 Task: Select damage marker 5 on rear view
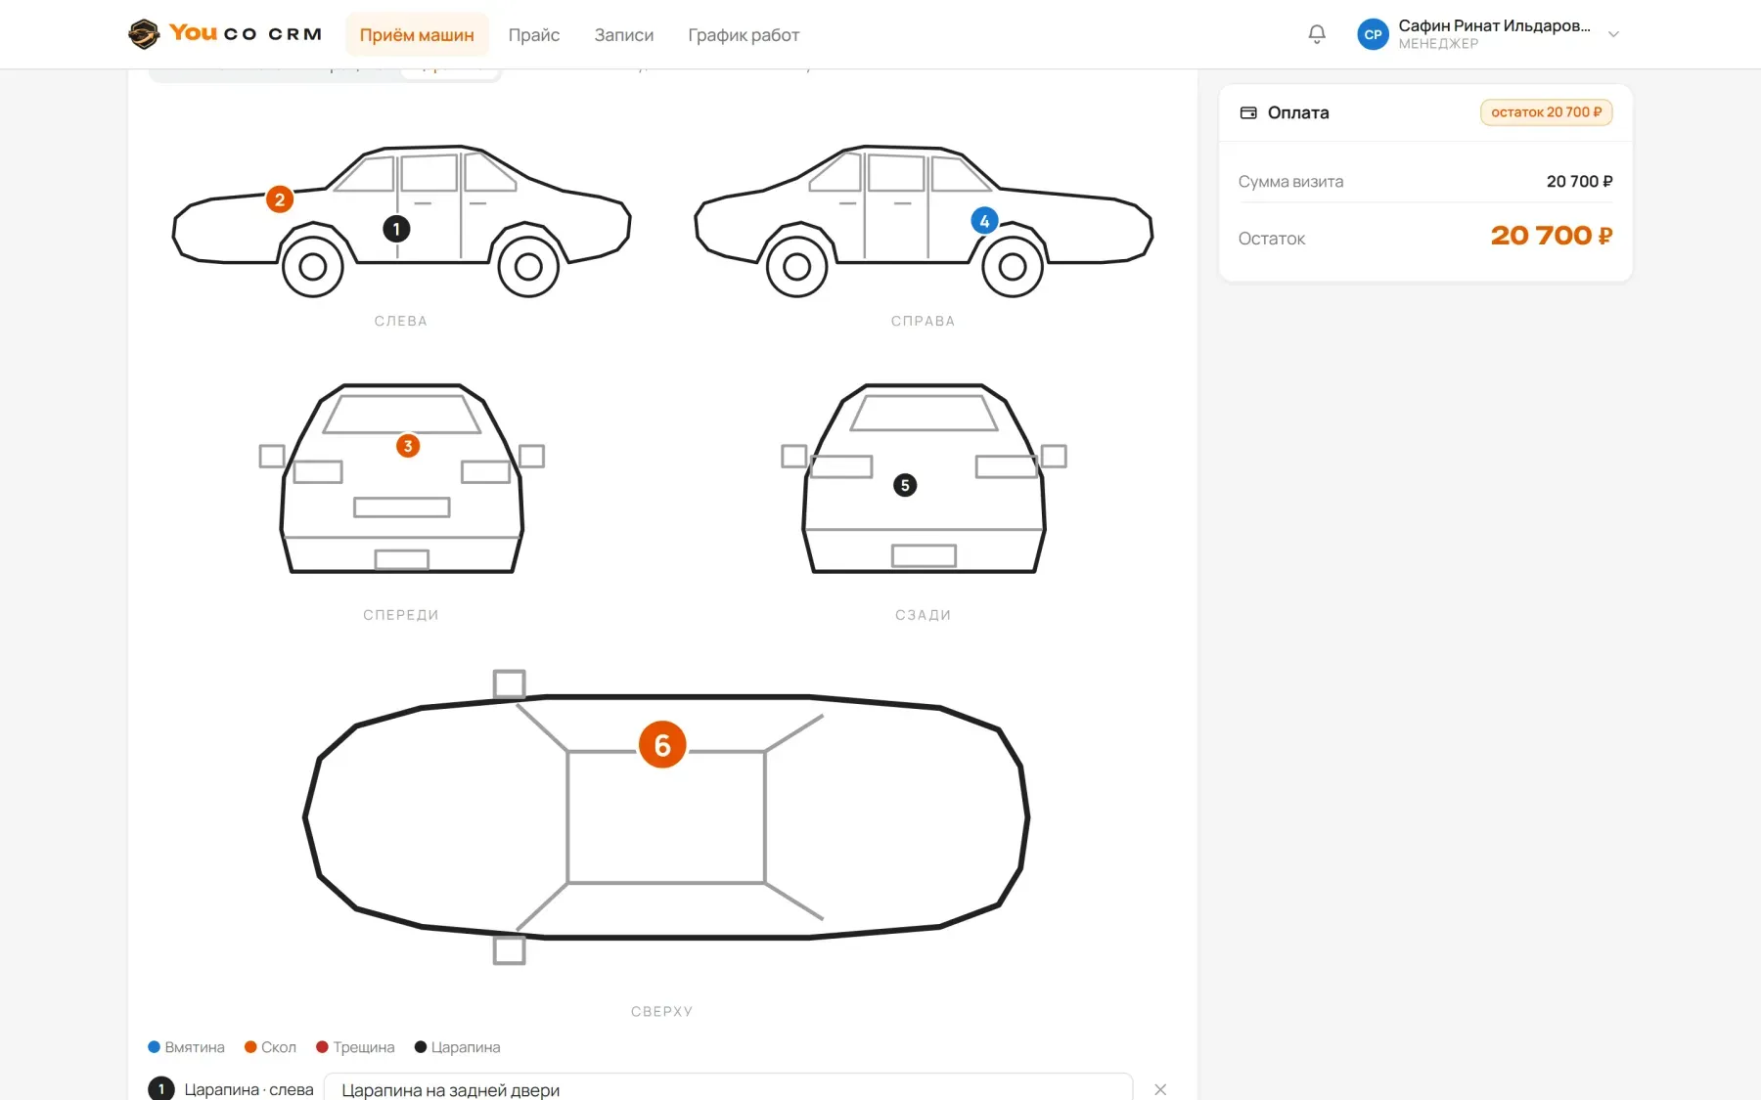click(905, 485)
